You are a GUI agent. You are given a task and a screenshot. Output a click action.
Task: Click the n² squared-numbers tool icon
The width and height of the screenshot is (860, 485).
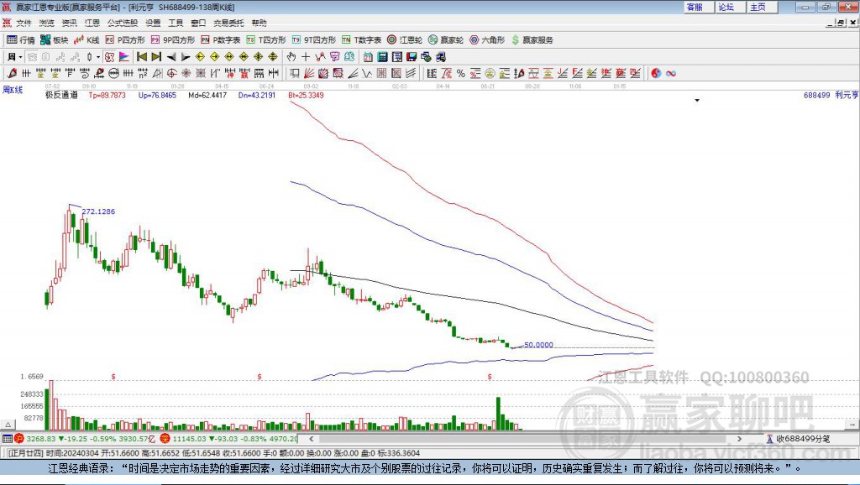pos(143,74)
